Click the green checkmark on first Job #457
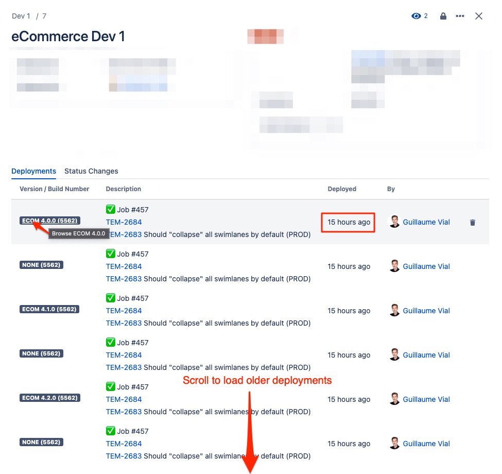 110,210
